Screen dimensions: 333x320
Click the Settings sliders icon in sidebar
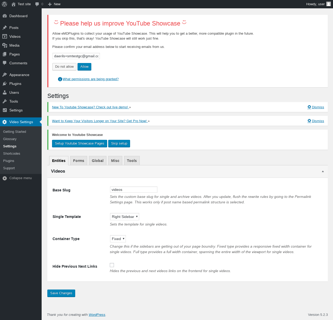(x=5, y=110)
